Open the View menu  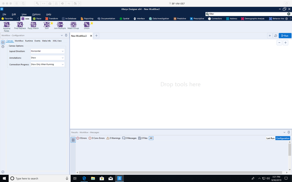click(x=24, y=14)
